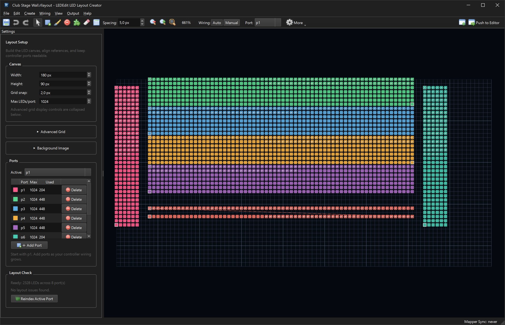Click the Mapper Sync: never status text
505x325 pixels.
tap(481, 322)
